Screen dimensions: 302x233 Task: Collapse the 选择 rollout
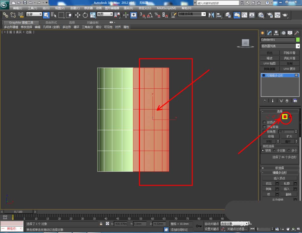(279, 111)
